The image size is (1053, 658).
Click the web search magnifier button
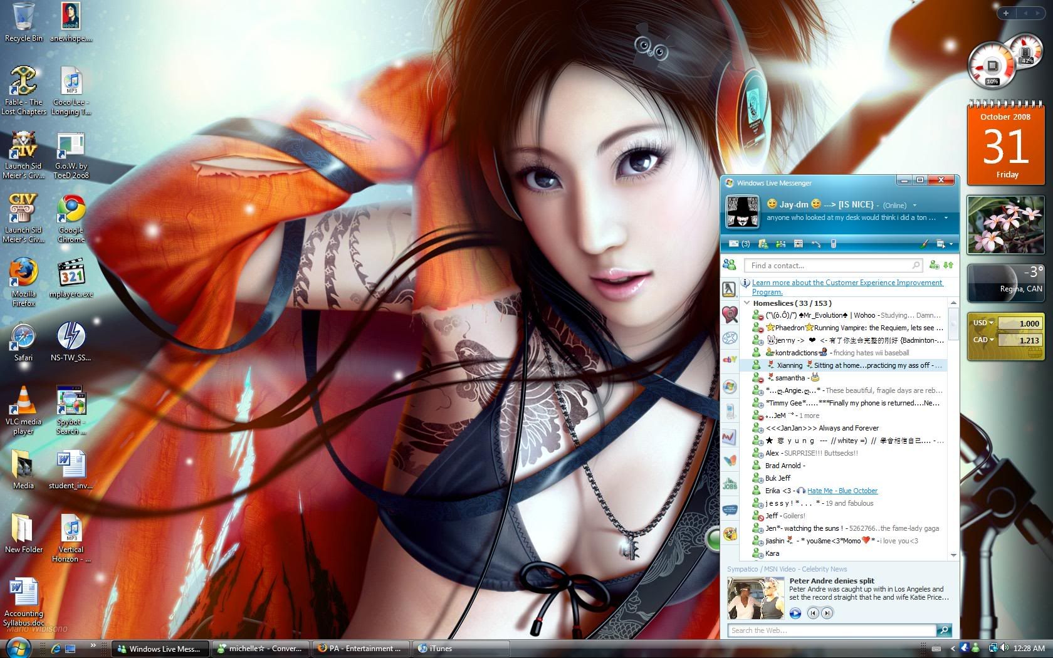coord(944,630)
